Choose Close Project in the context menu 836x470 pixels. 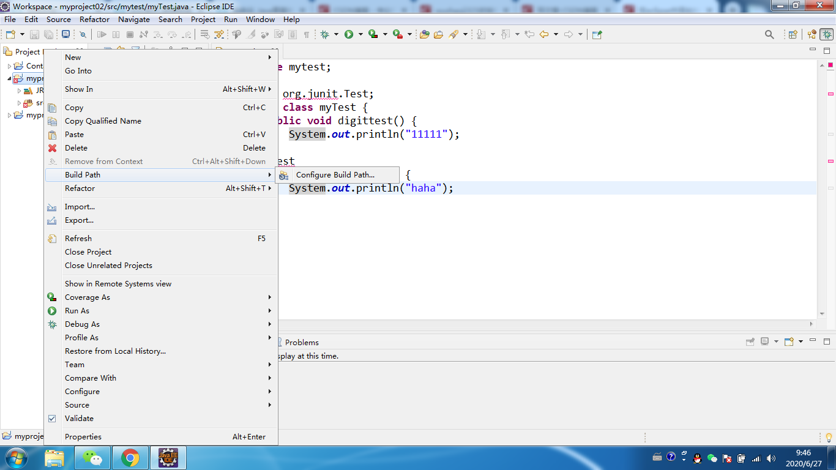click(161, 252)
